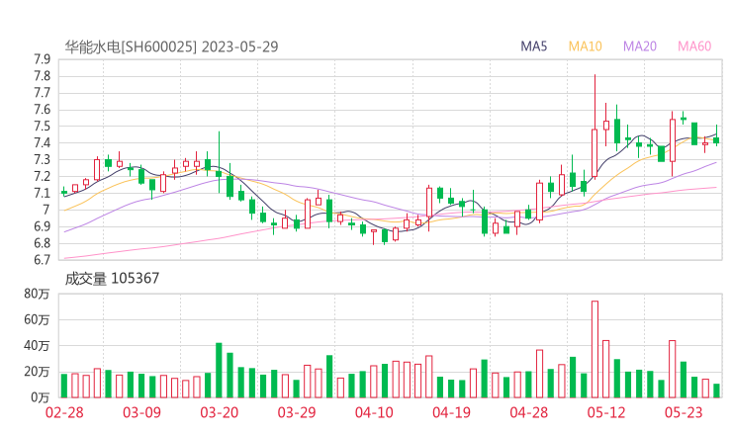Click the 0万 volume axis label
Image resolution: width=732 pixels, height=435 pixels.
pyautogui.click(x=41, y=397)
